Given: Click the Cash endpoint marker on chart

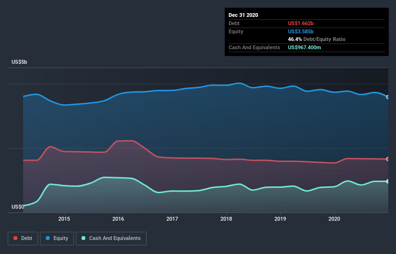Looking at the screenshot, I should pos(388,181).
